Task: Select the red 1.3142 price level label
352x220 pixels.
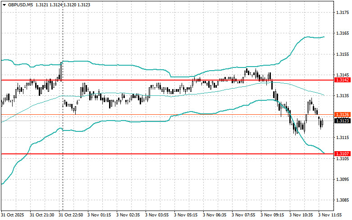Action: 343,80
